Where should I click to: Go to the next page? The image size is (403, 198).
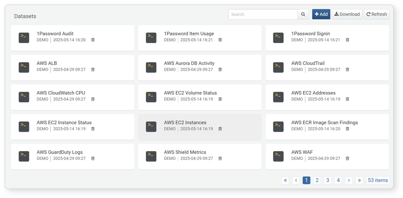(349, 180)
